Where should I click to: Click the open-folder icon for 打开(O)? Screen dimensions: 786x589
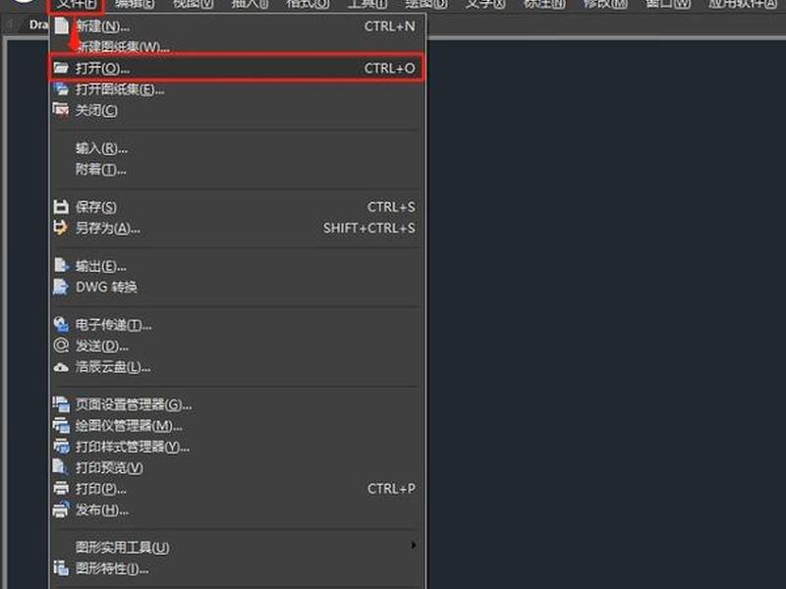pos(61,68)
